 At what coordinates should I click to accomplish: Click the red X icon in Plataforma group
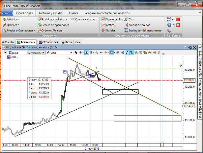click(178, 25)
